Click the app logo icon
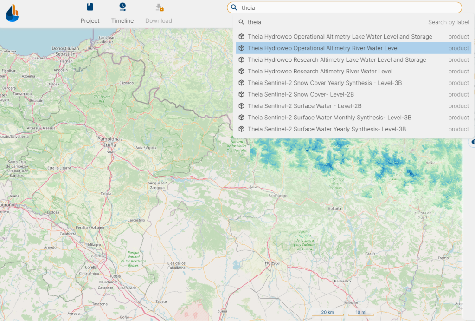 click(13, 13)
